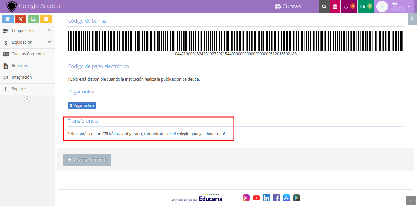The height and width of the screenshot is (206, 417).
Task: Go to Cuentas Corrientes in sidebar
Action: (28, 54)
